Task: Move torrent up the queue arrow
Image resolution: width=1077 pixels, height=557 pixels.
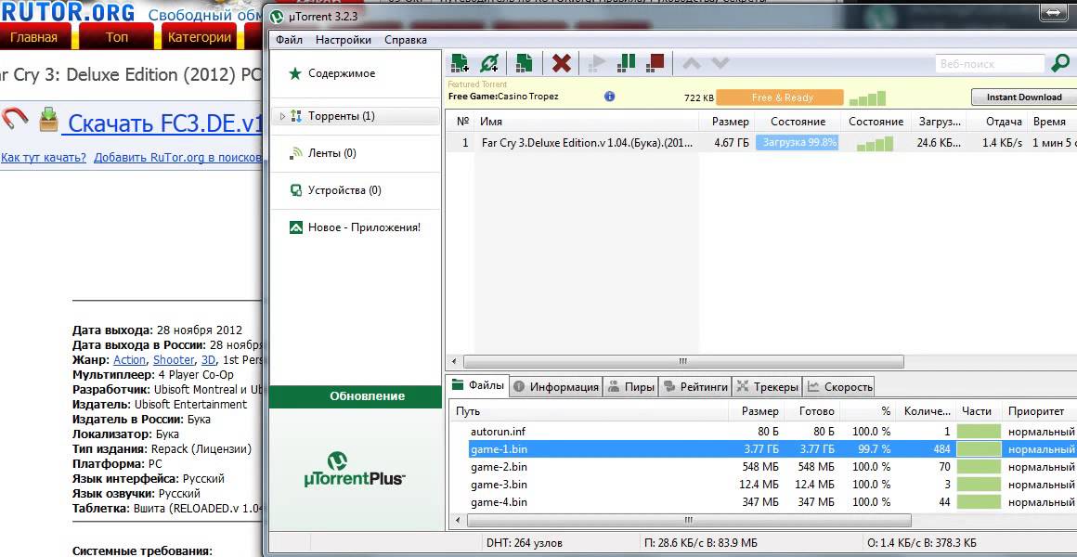Action: [692, 64]
